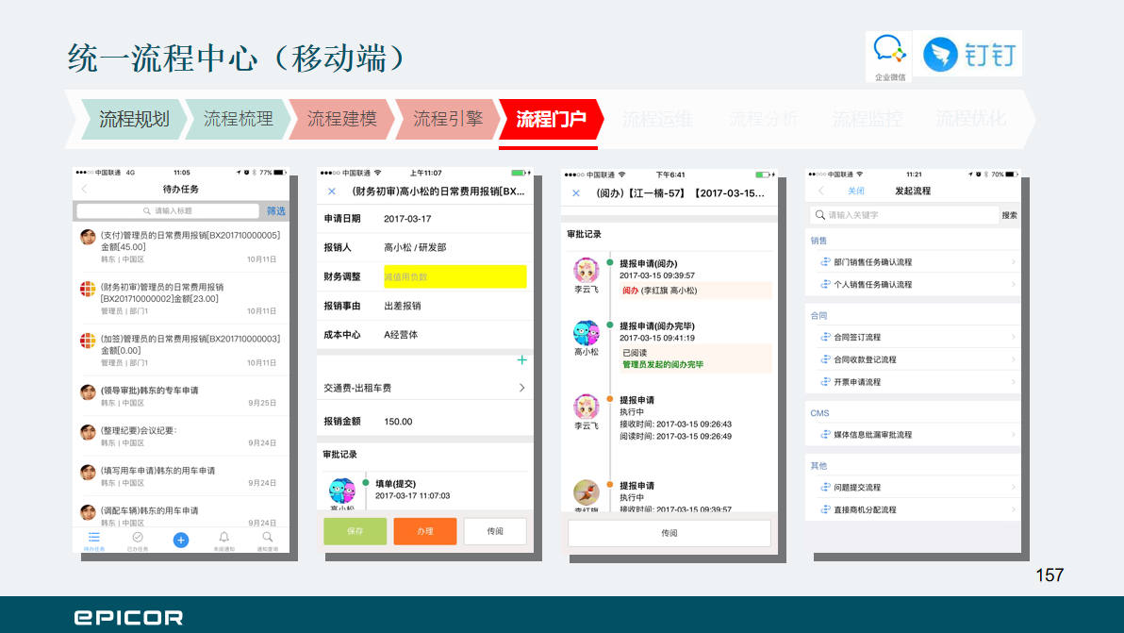Click the 请输入关键字 search field
Image resolution: width=1124 pixels, height=633 pixels.
pyautogui.click(x=904, y=215)
